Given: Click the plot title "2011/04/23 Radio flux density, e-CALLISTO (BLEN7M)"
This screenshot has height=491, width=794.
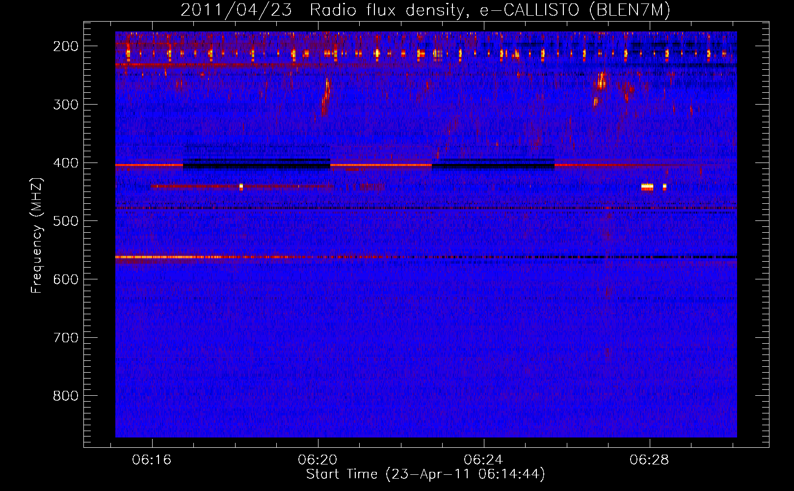Looking at the screenshot, I should tap(425, 10).
